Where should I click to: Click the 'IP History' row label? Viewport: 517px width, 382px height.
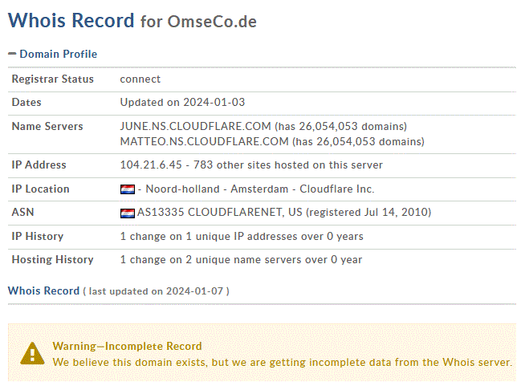[38, 236]
